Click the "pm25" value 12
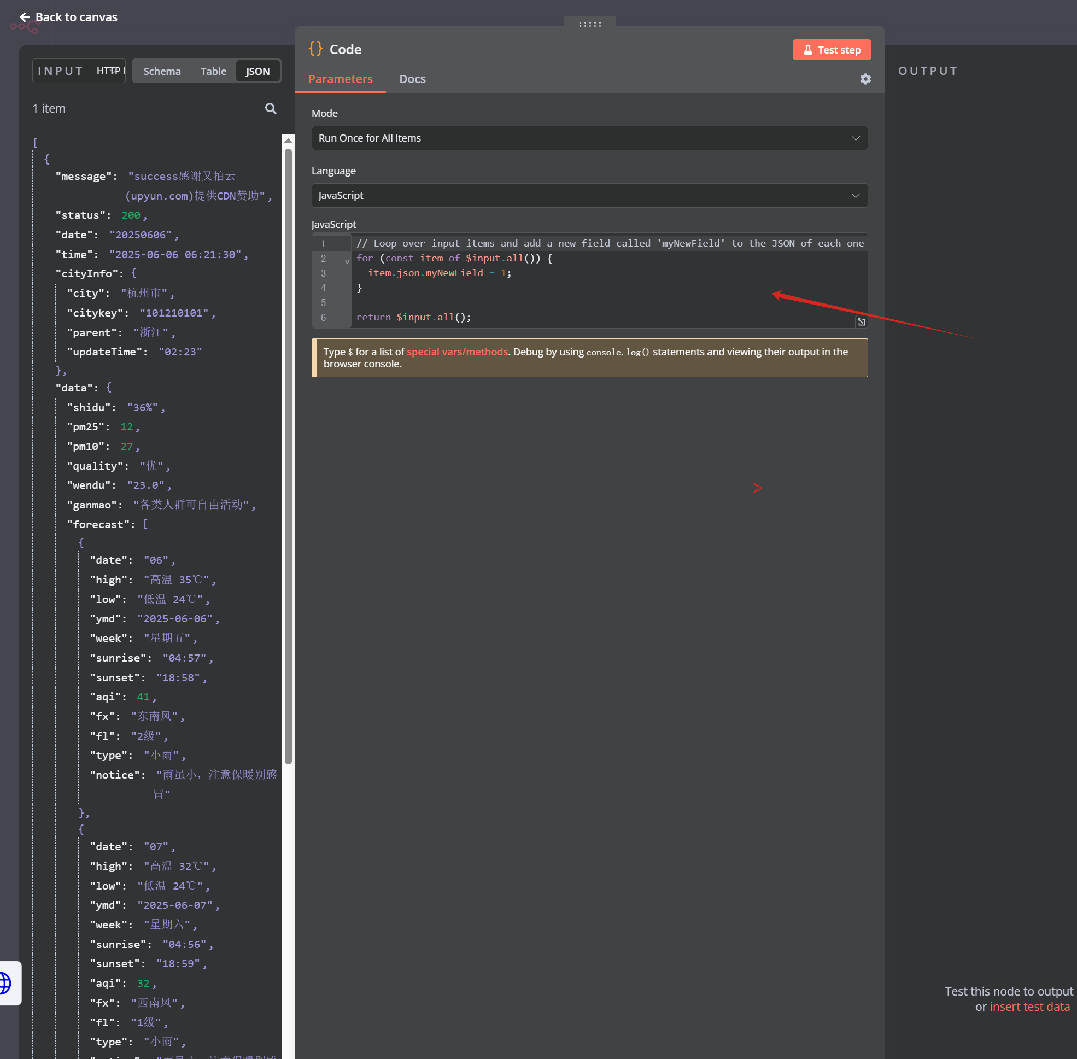Screen dimensions: 1077x1059 pyautogui.click(x=127, y=426)
